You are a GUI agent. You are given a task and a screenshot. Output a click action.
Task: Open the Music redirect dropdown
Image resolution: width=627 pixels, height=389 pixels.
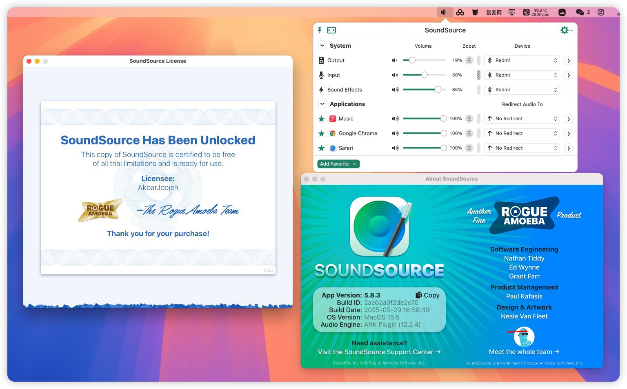click(522, 119)
